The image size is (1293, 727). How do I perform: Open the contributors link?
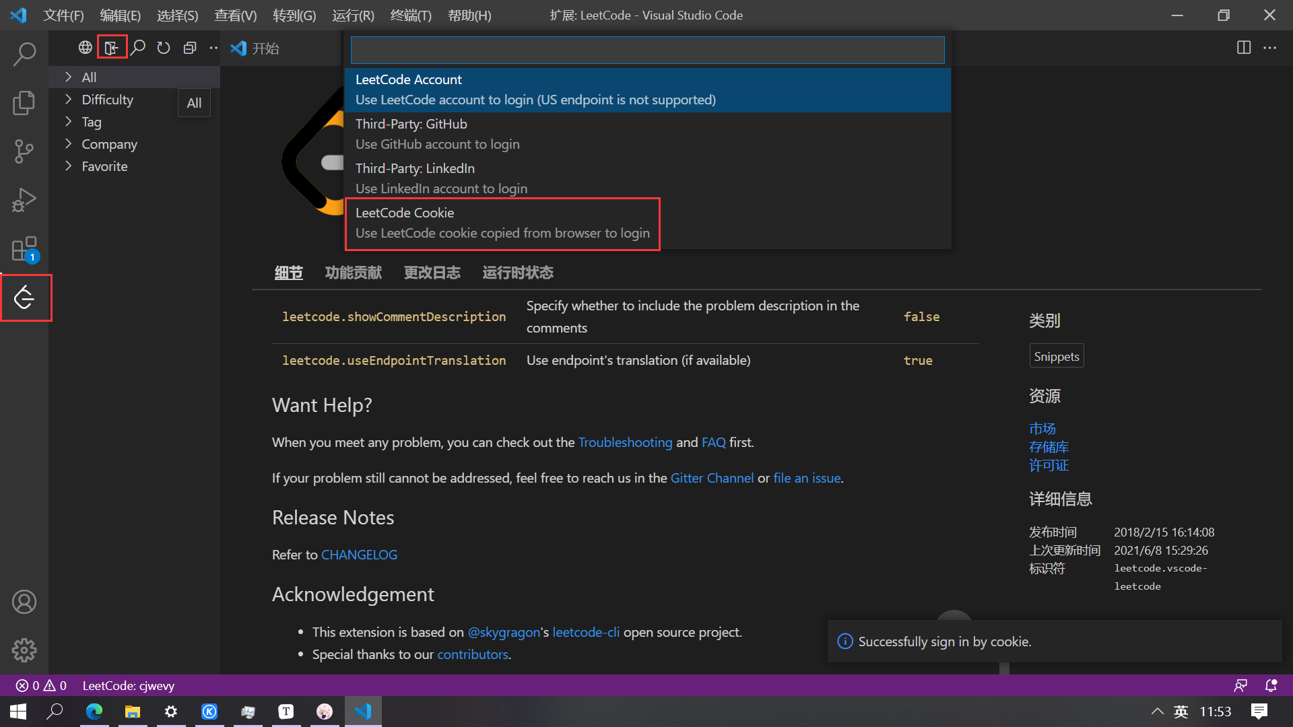tap(473, 654)
